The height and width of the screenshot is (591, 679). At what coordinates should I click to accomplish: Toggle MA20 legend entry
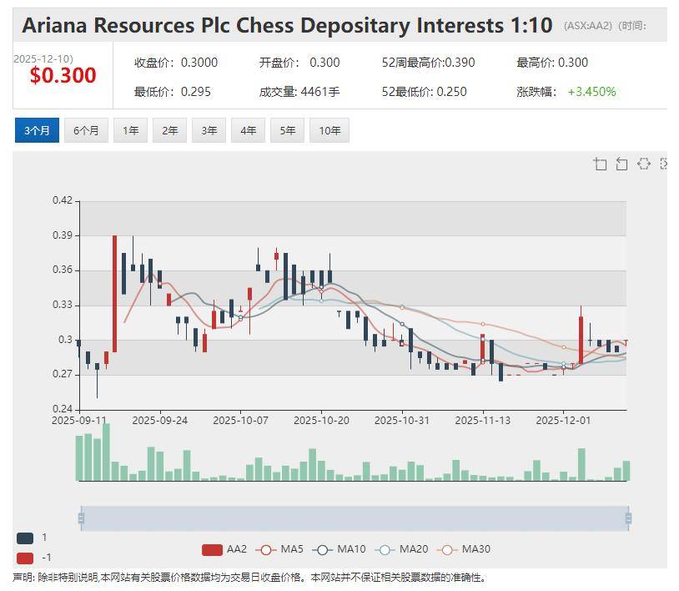[401, 549]
